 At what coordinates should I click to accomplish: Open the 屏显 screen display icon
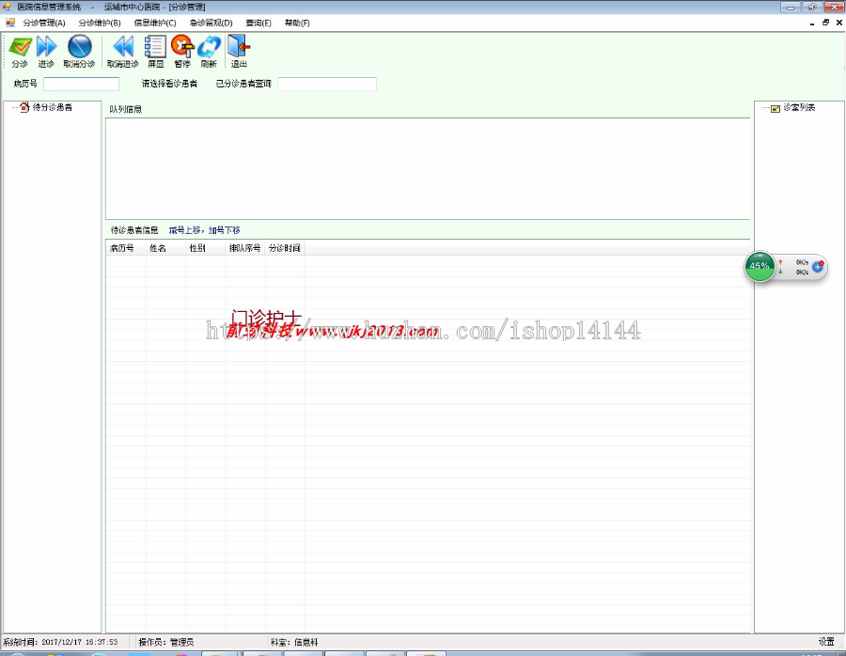155,50
